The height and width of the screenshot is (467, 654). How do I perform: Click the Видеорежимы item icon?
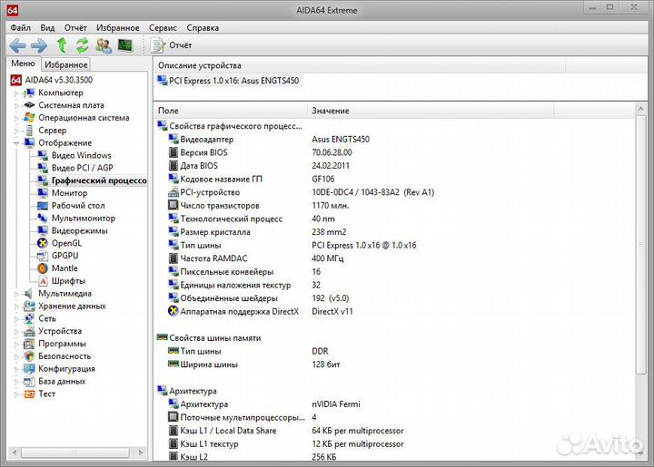[43, 230]
